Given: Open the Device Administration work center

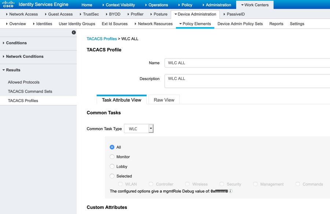Looking at the screenshot, I should (x=195, y=14).
